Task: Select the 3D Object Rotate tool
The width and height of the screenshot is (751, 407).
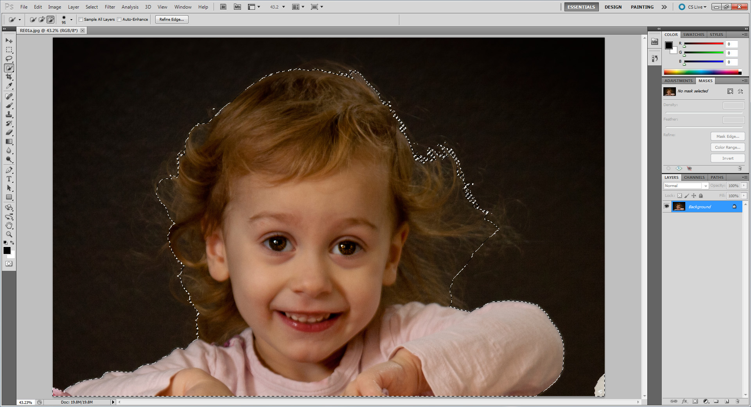Action: pyautogui.click(x=9, y=207)
